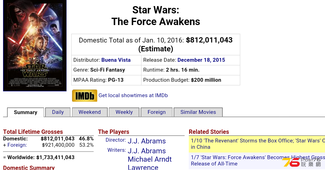This screenshot has width=325, height=170.
Task: Open the Similar Movies tab
Action: [198, 112]
